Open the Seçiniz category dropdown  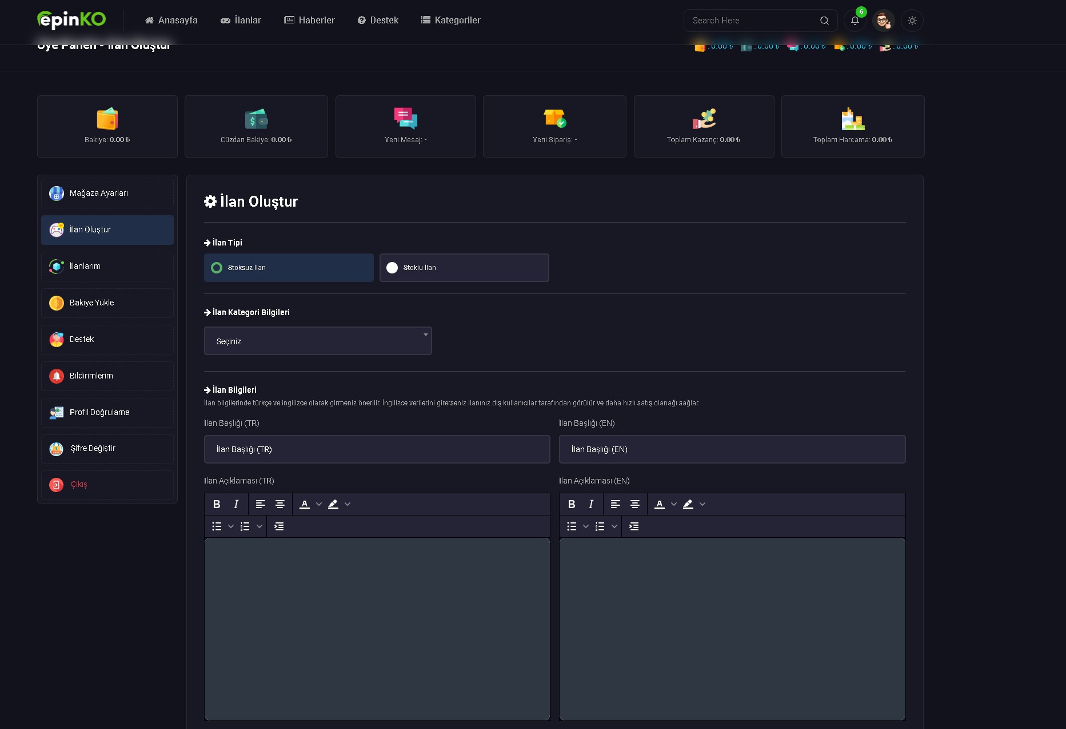tap(318, 341)
